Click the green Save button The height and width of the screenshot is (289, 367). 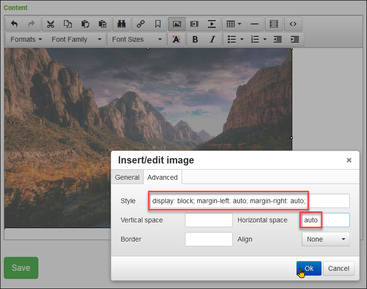21,268
